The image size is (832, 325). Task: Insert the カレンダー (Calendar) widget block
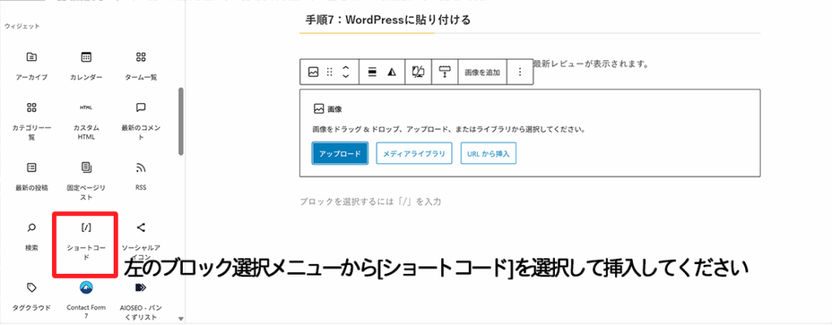pos(86,66)
